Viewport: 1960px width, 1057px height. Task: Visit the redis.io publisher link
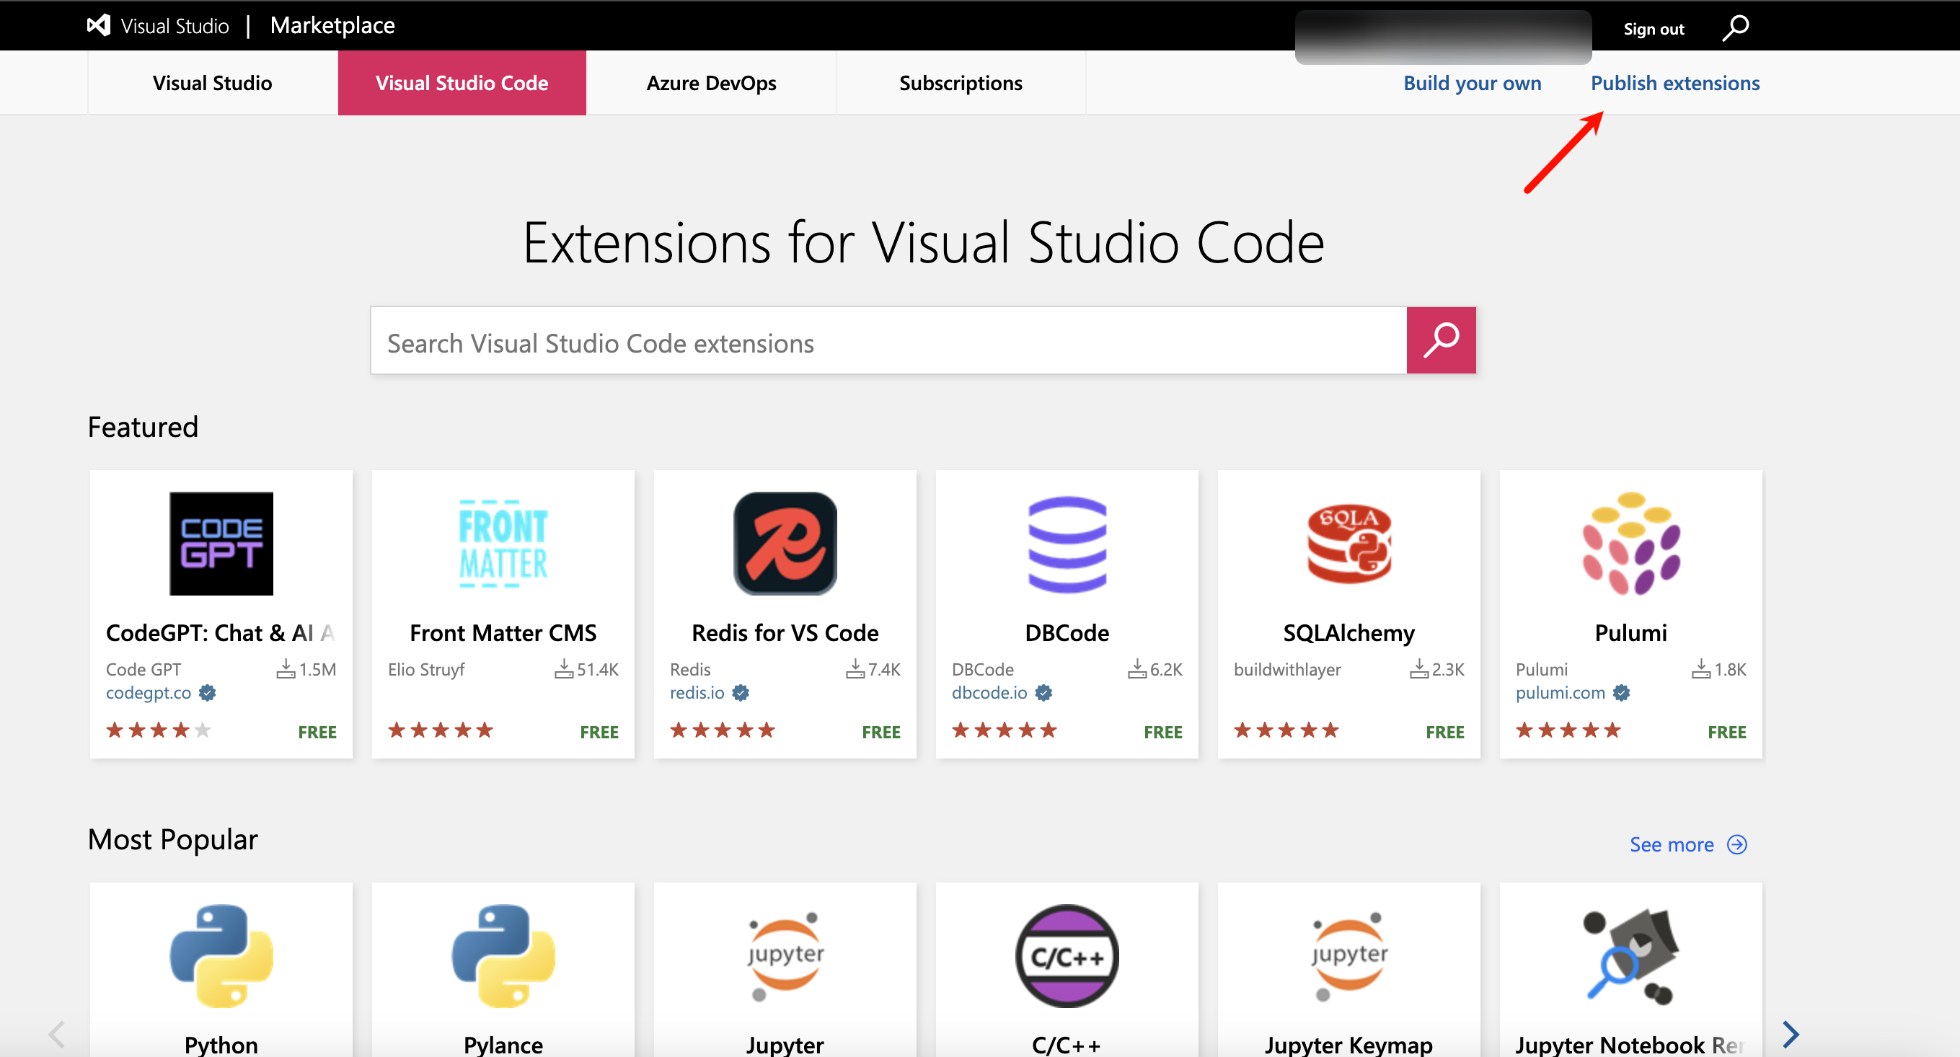pos(697,692)
